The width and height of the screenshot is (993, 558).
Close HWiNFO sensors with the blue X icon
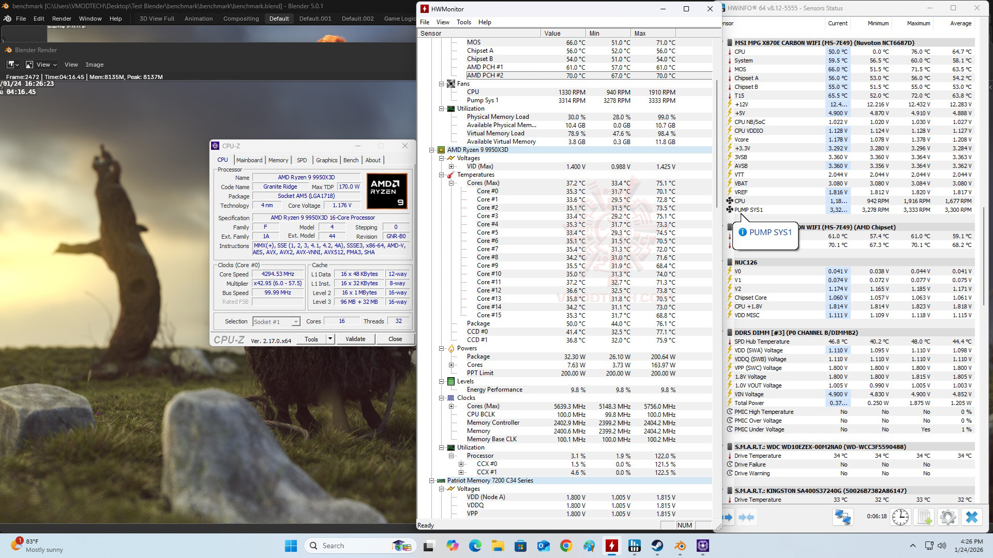(x=972, y=517)
